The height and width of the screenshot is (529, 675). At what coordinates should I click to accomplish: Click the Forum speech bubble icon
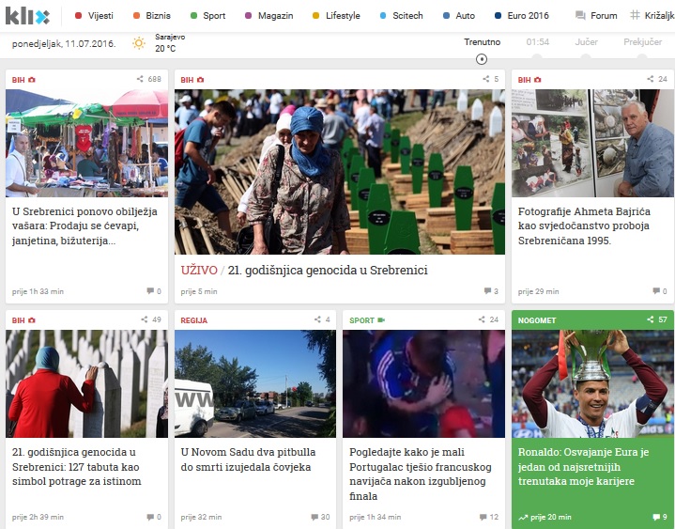click(580, 16)
